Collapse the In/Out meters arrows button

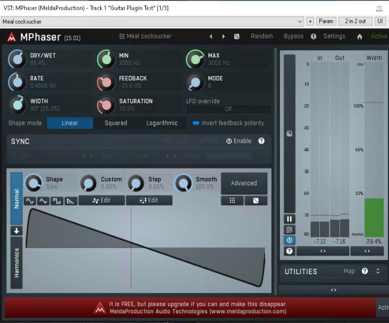323,251
